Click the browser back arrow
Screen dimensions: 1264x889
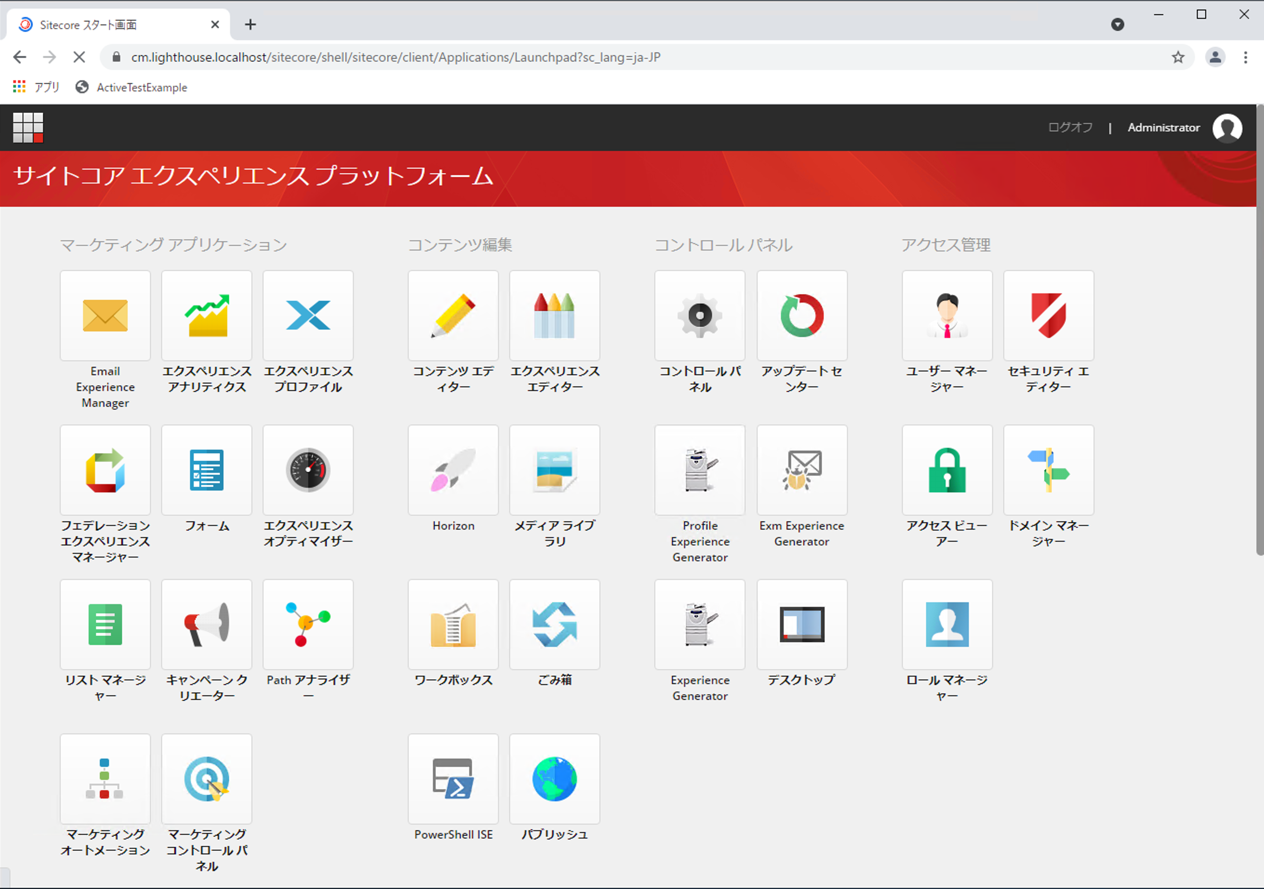[20, 57]
